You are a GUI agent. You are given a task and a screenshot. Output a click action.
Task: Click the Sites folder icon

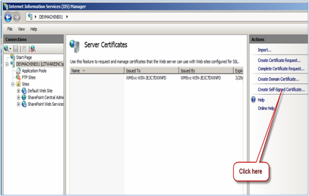[x=18, y=84]
